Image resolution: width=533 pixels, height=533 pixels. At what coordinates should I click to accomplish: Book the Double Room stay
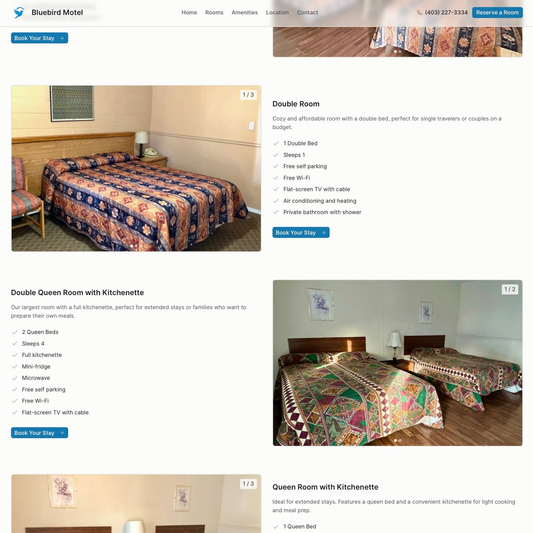(x=301, y=232)
